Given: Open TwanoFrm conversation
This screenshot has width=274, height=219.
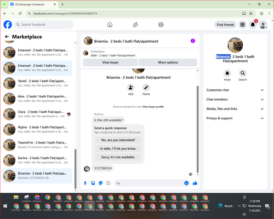Looking at the screenshot, I should coord(37,145).
